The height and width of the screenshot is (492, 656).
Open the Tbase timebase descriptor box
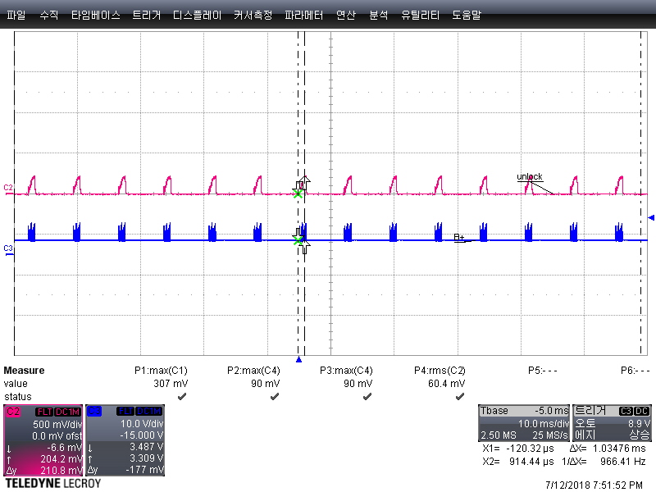click(x=524, y=423)
